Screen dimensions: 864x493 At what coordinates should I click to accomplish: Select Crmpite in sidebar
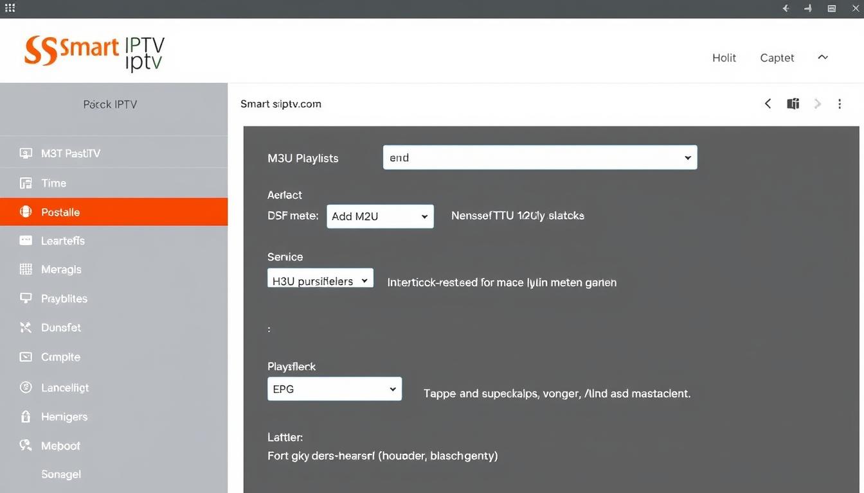tap(114, 357)
